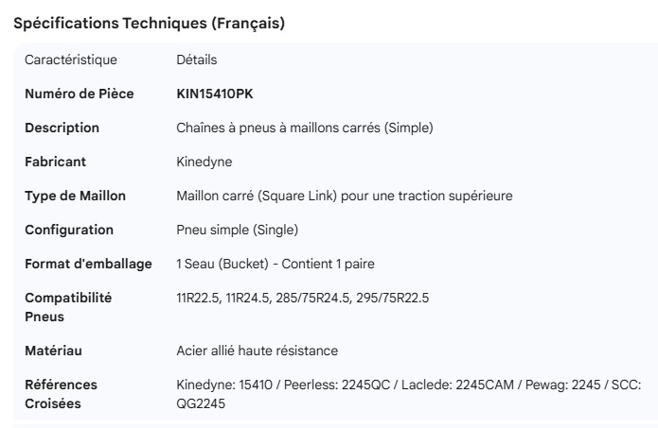
Task: Click the "Pneu simple (Single)" value
Action: [x=237, y=230]
